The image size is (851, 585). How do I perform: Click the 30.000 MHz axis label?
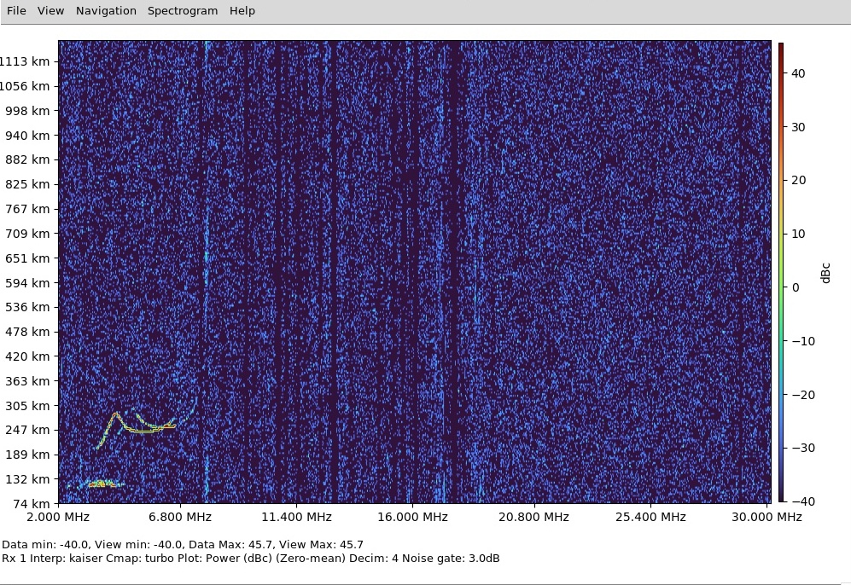(766, 518)
